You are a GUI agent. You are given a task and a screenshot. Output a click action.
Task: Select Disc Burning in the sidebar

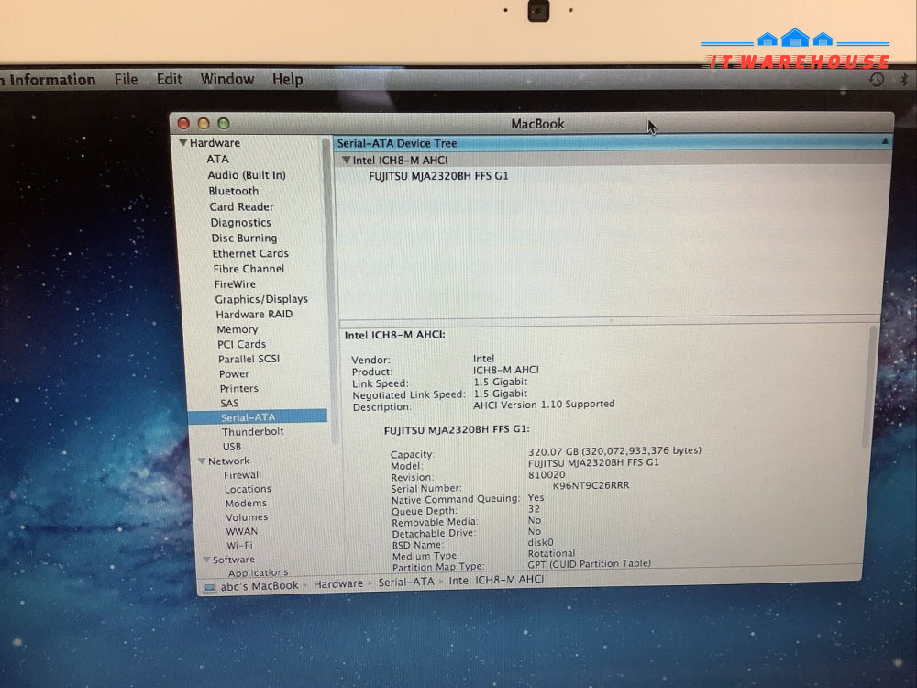(x=244, y=239)
